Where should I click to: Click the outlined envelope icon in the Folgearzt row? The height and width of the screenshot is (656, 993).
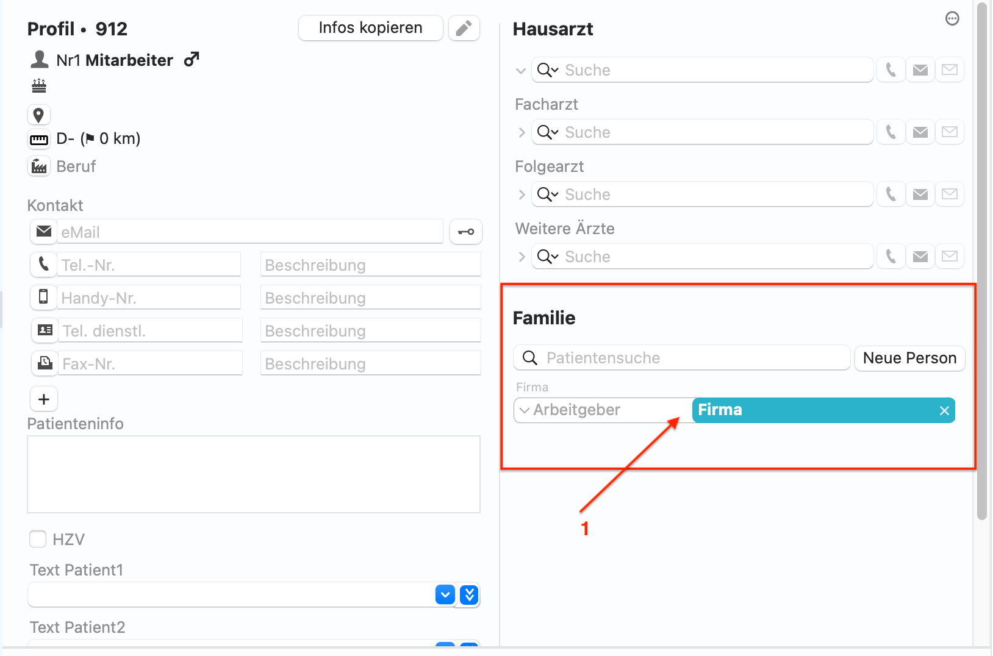(x=949, y=194)
